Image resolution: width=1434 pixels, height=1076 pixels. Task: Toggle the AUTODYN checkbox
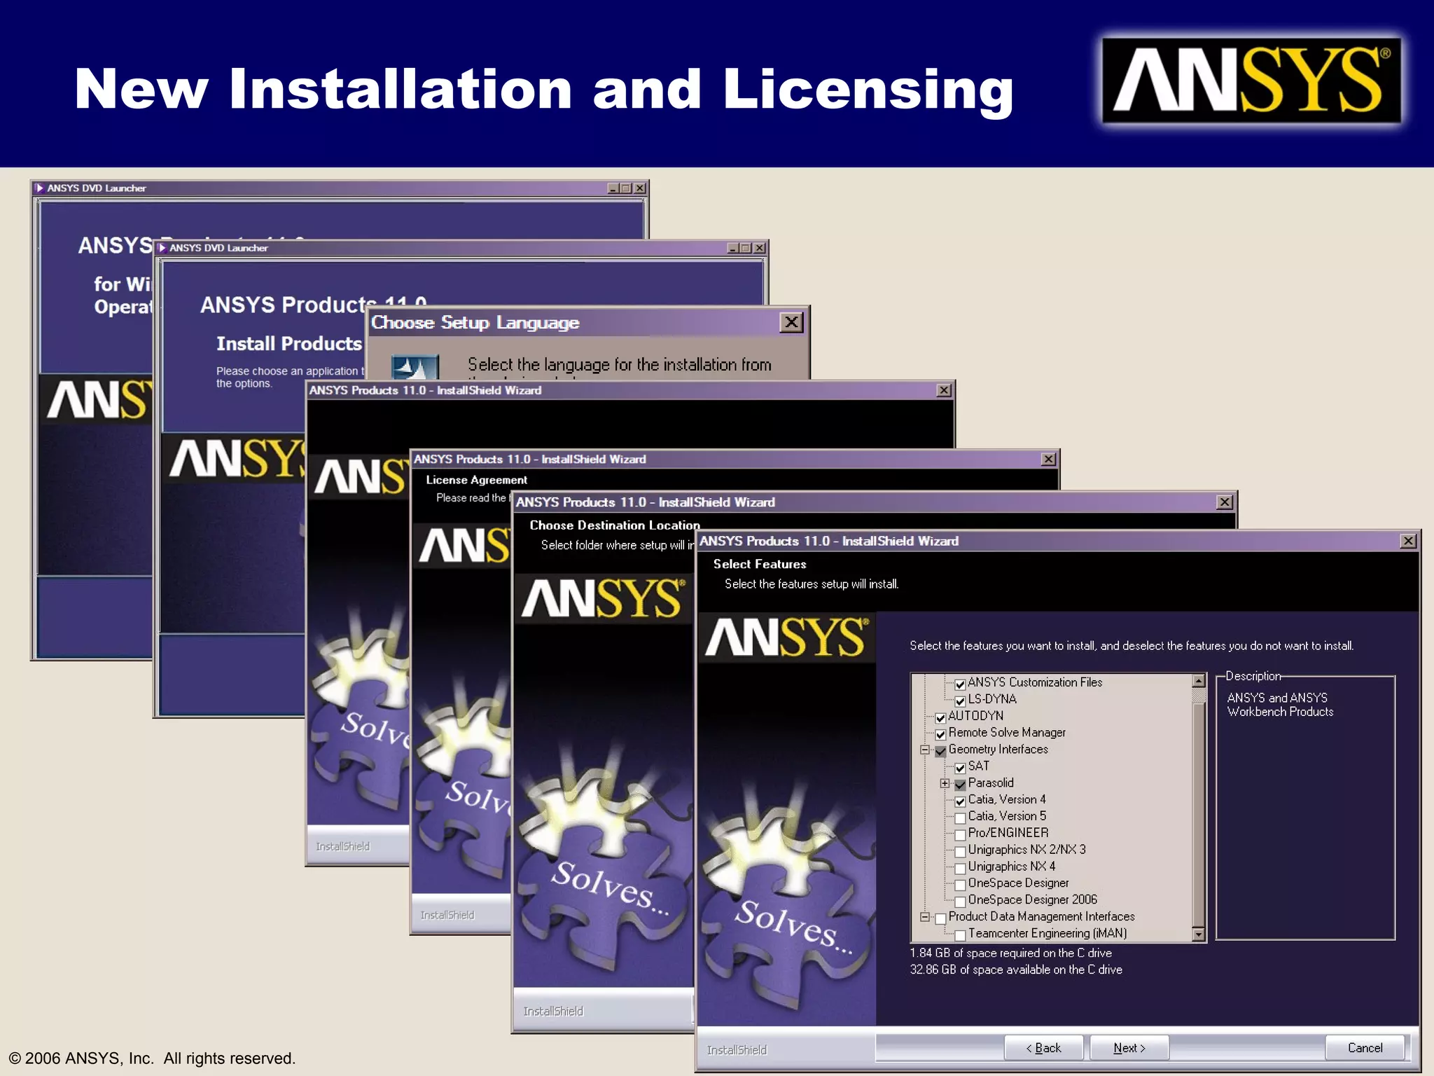pos(940,717)
